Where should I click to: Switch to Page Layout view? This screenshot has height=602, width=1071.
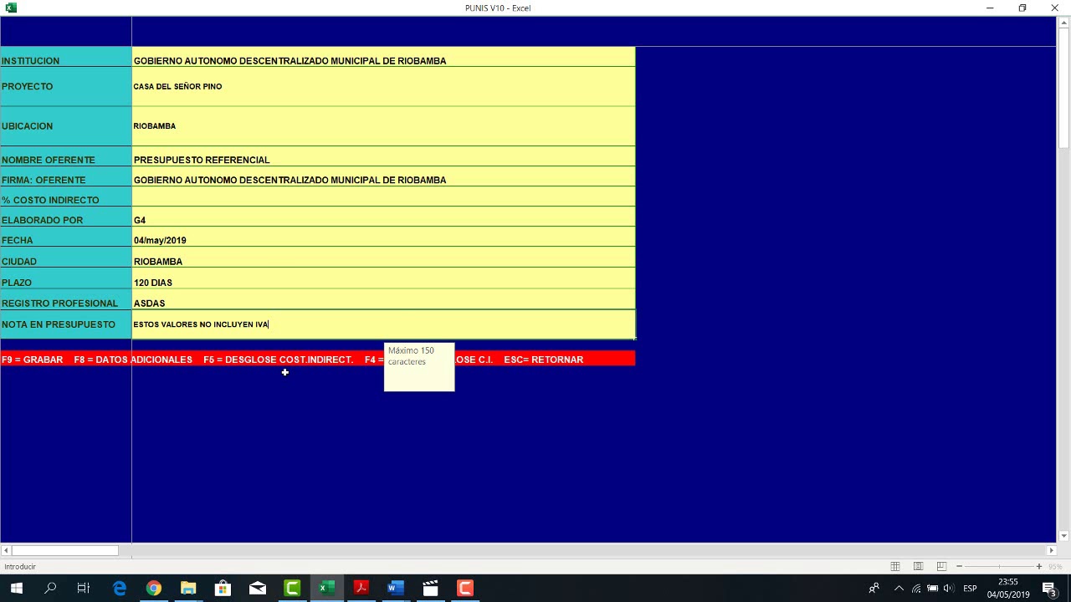pyautogui.click(x=918, y=566)
